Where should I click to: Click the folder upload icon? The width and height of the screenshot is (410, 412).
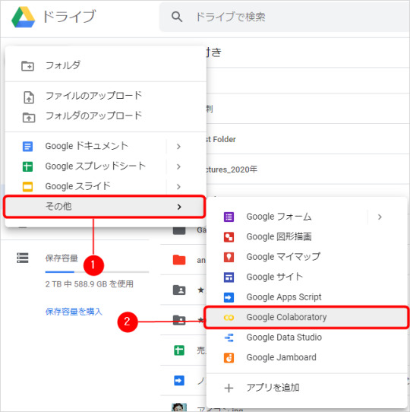click(29, 118)
